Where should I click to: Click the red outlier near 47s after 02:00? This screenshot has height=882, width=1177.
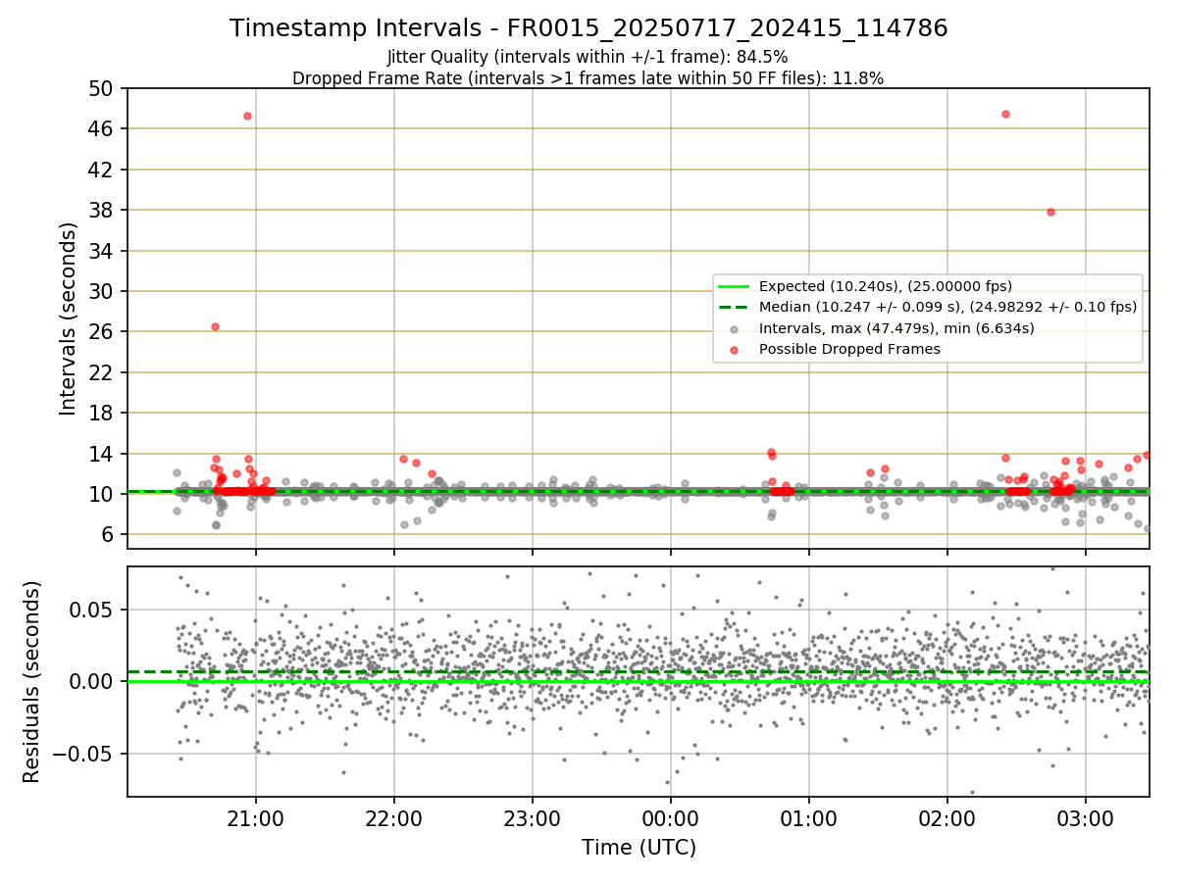[1005, 114]
